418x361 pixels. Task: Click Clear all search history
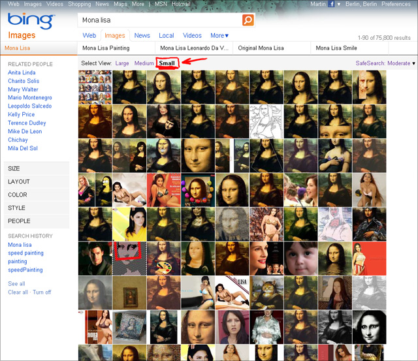pyautogui.click(x=18, y=292)
